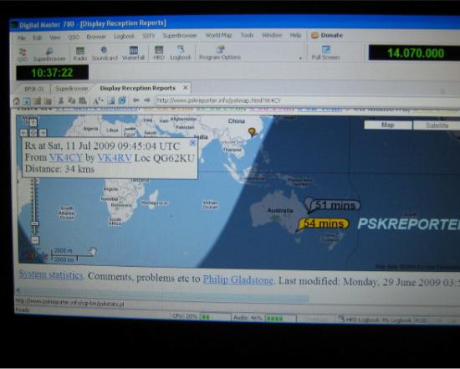This screenshot has width=460, height=369.
Task: Click the text size icon
Action: pyautogui.click(x=98, y=100)
